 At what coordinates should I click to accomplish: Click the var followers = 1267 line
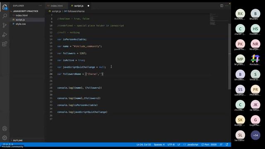(72, 53)
